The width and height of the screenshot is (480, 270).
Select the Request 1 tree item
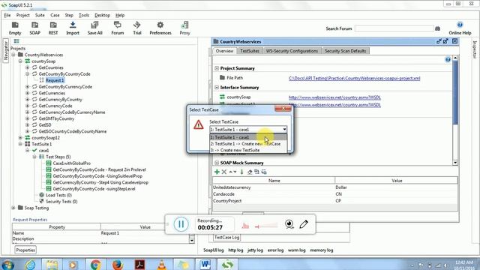[55, 80]
